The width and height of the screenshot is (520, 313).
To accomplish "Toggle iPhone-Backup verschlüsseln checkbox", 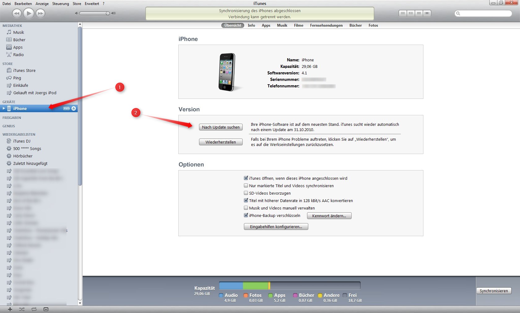I will pos(246,215).
